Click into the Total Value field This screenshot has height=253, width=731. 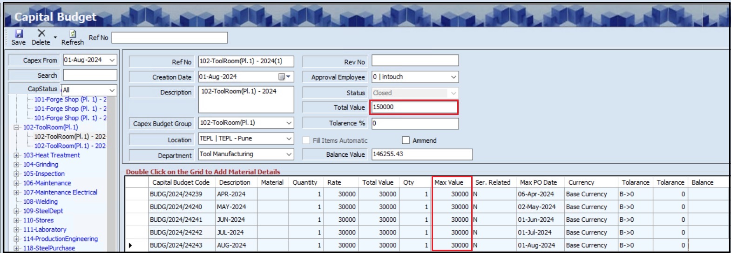coord(414,107)
